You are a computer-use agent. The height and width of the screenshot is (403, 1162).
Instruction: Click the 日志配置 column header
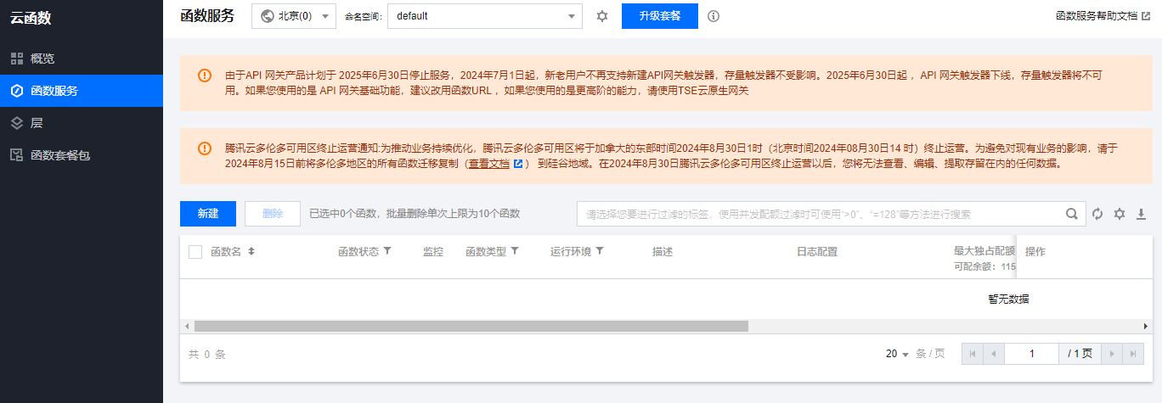(x=817, y=252)
